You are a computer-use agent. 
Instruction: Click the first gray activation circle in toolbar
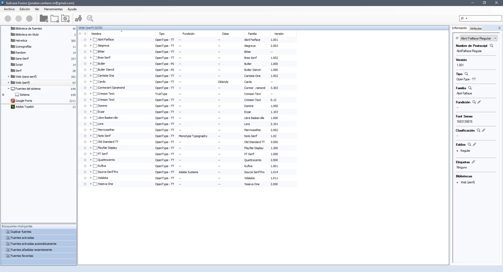(8, 19)
